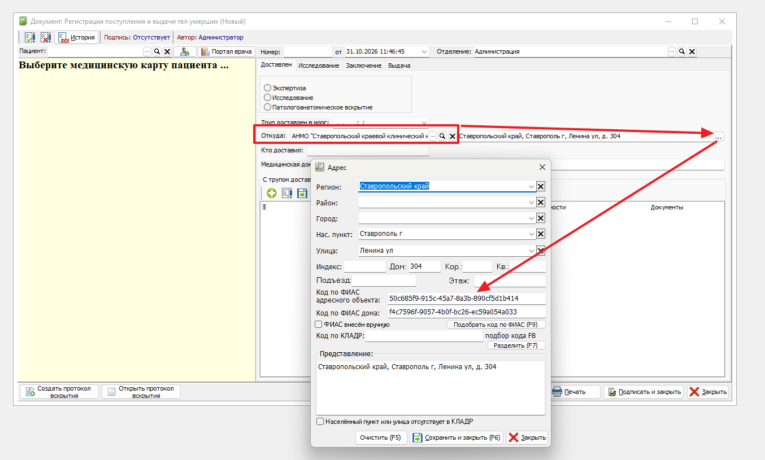Clear the Нас. пункт field
Image resolution: width=765 pixels, height=460 pixels.
tap(541, 234)
